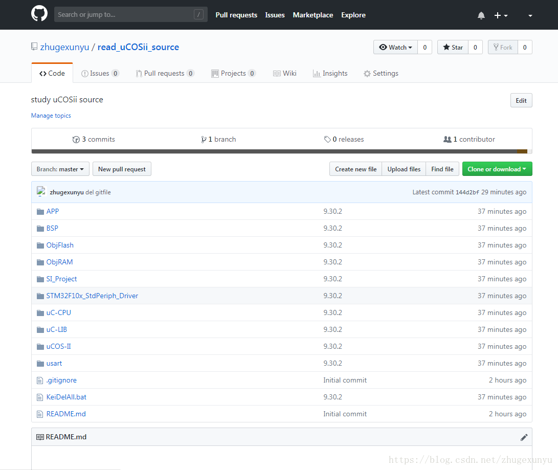
Task: Open the Watch dropdown button
Action: (x=395, y=48)
